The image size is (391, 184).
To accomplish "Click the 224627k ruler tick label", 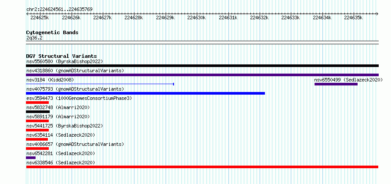I will [102, 18].
